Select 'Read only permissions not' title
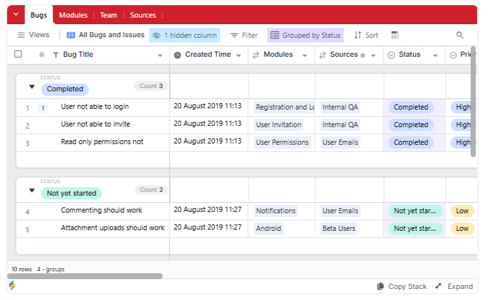 102,142
